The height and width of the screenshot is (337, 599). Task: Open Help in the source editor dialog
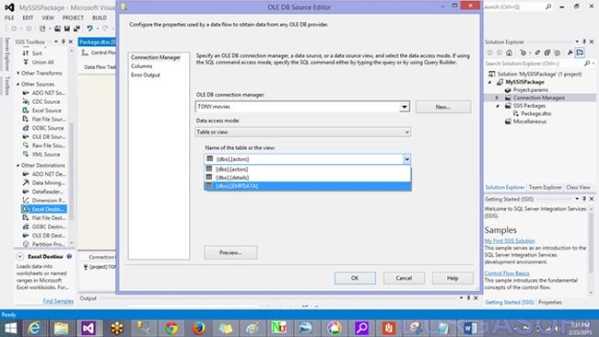(452, 278)
